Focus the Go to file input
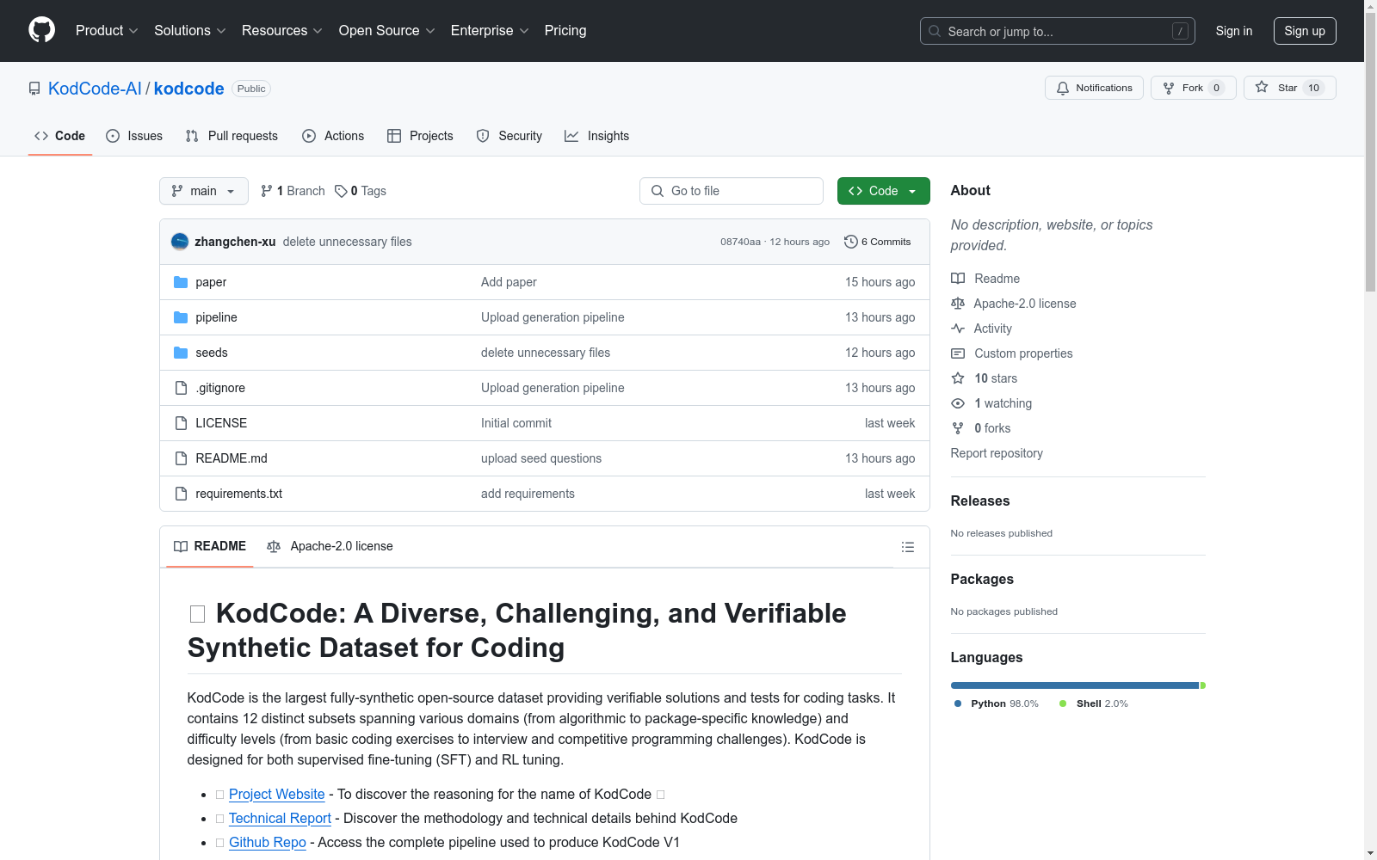The image size is (1377, 860). coord(732,191)
